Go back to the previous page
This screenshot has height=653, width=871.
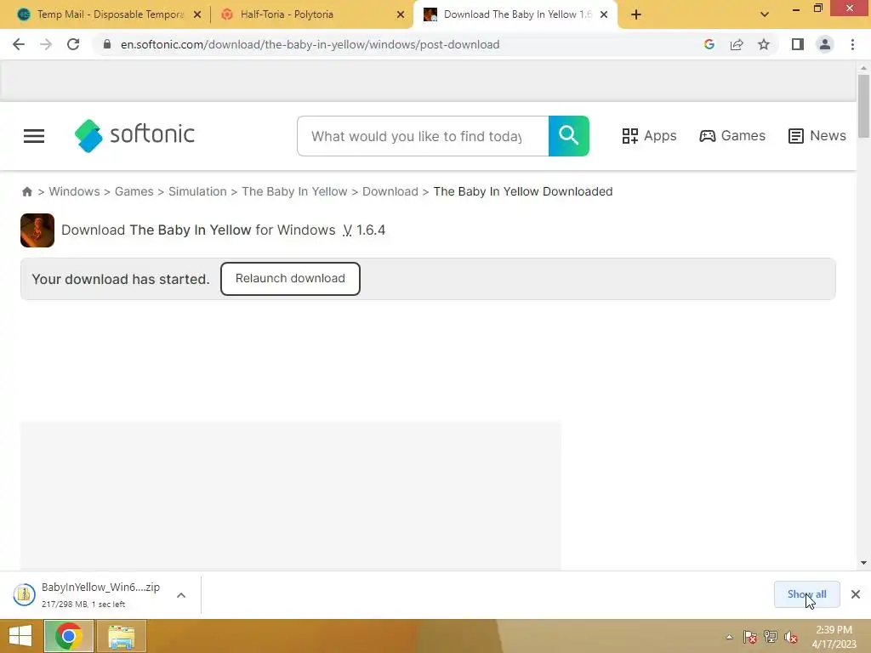(x=19, y=44)
